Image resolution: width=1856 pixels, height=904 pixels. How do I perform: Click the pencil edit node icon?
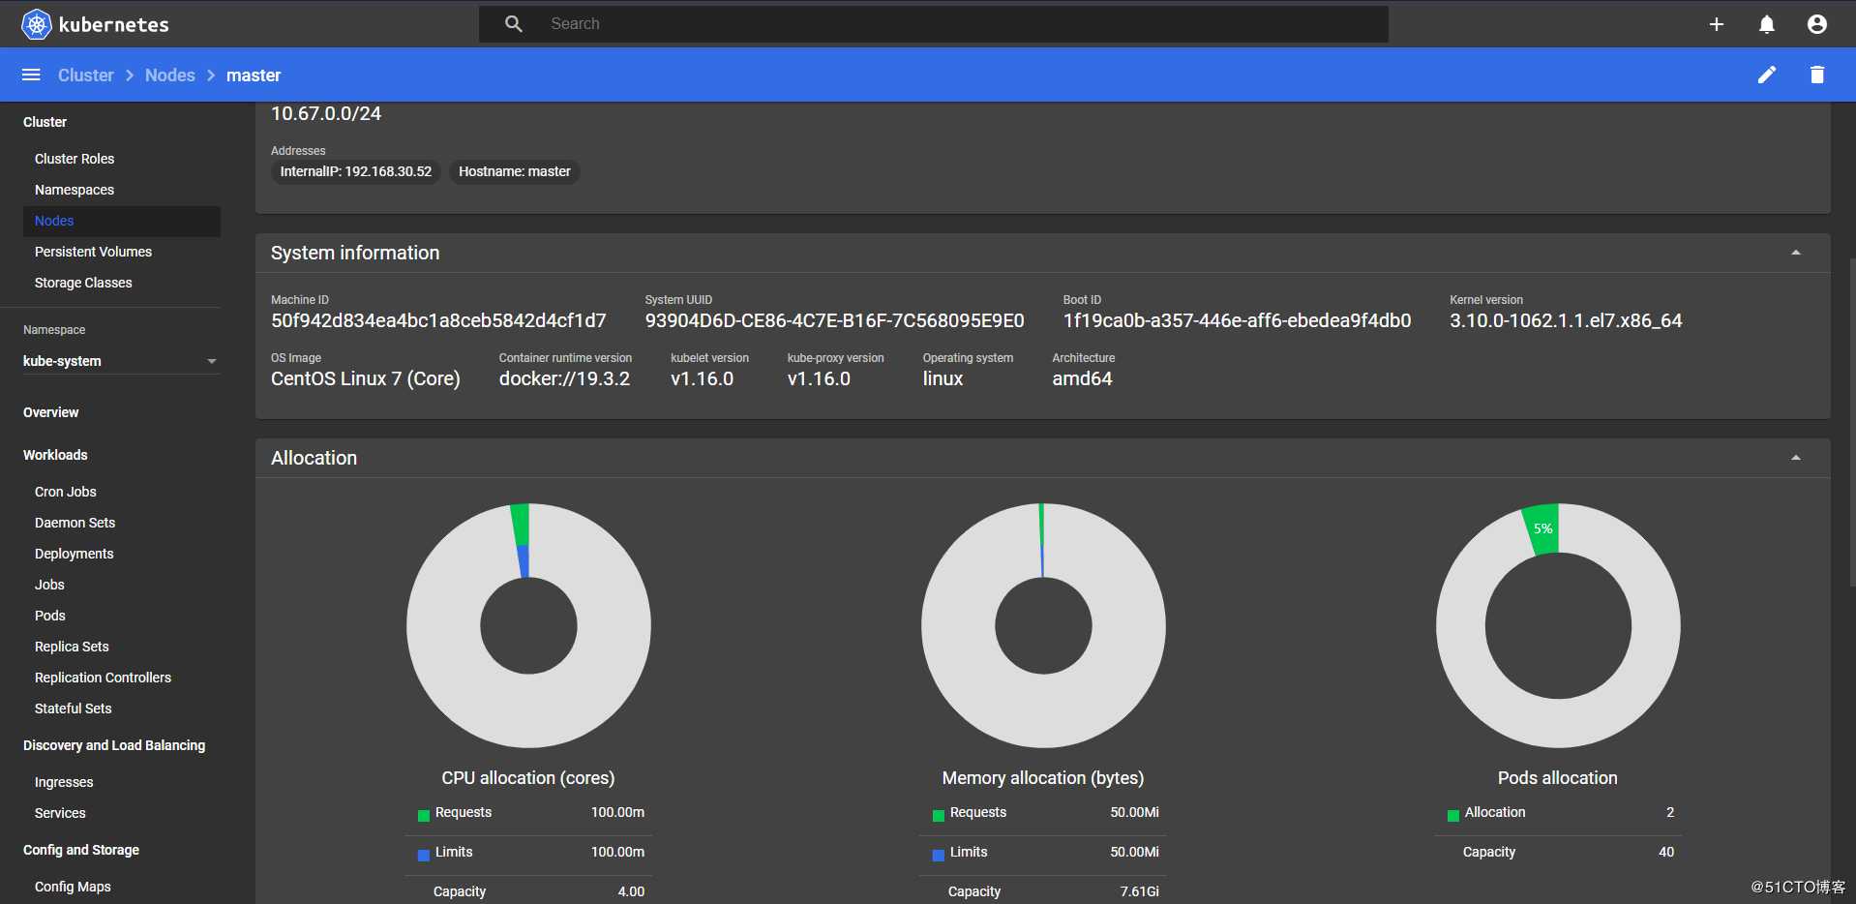pos(1767,75)
